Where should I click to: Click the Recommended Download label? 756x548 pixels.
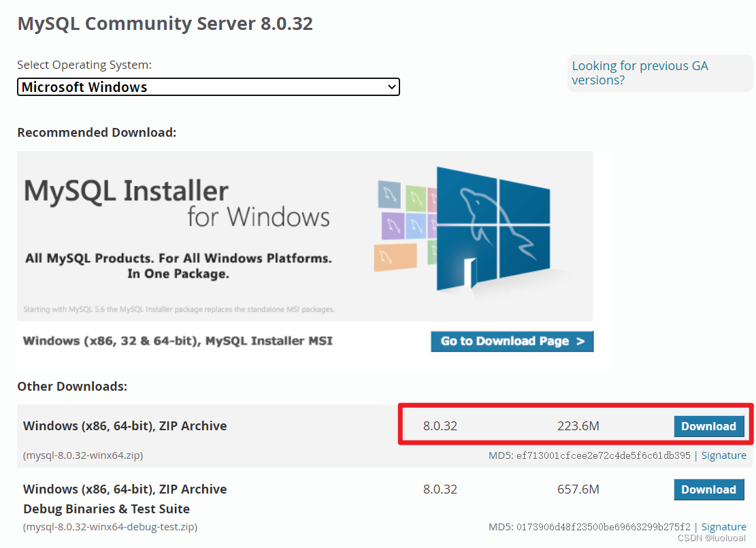(x=97, y=133)
